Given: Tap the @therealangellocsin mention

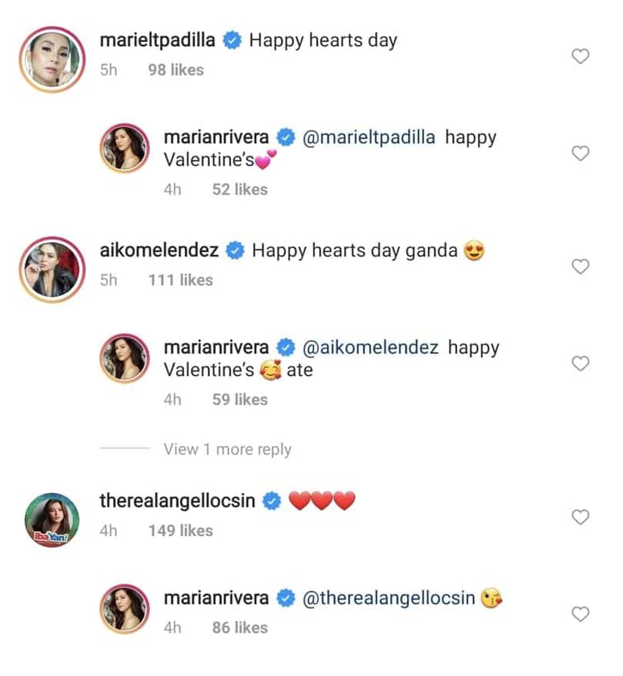Looking at the screenshot, I should point(389,598).
